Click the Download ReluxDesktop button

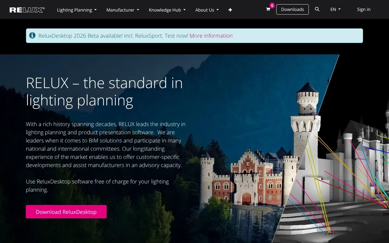[x=66, y=212]
